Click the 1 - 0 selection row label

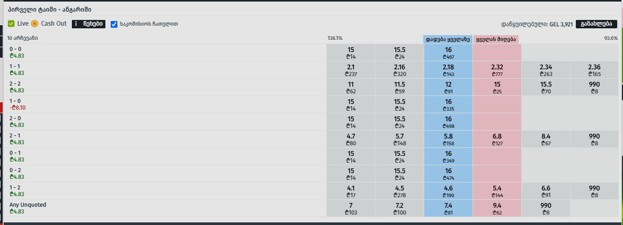click(15, 101)
